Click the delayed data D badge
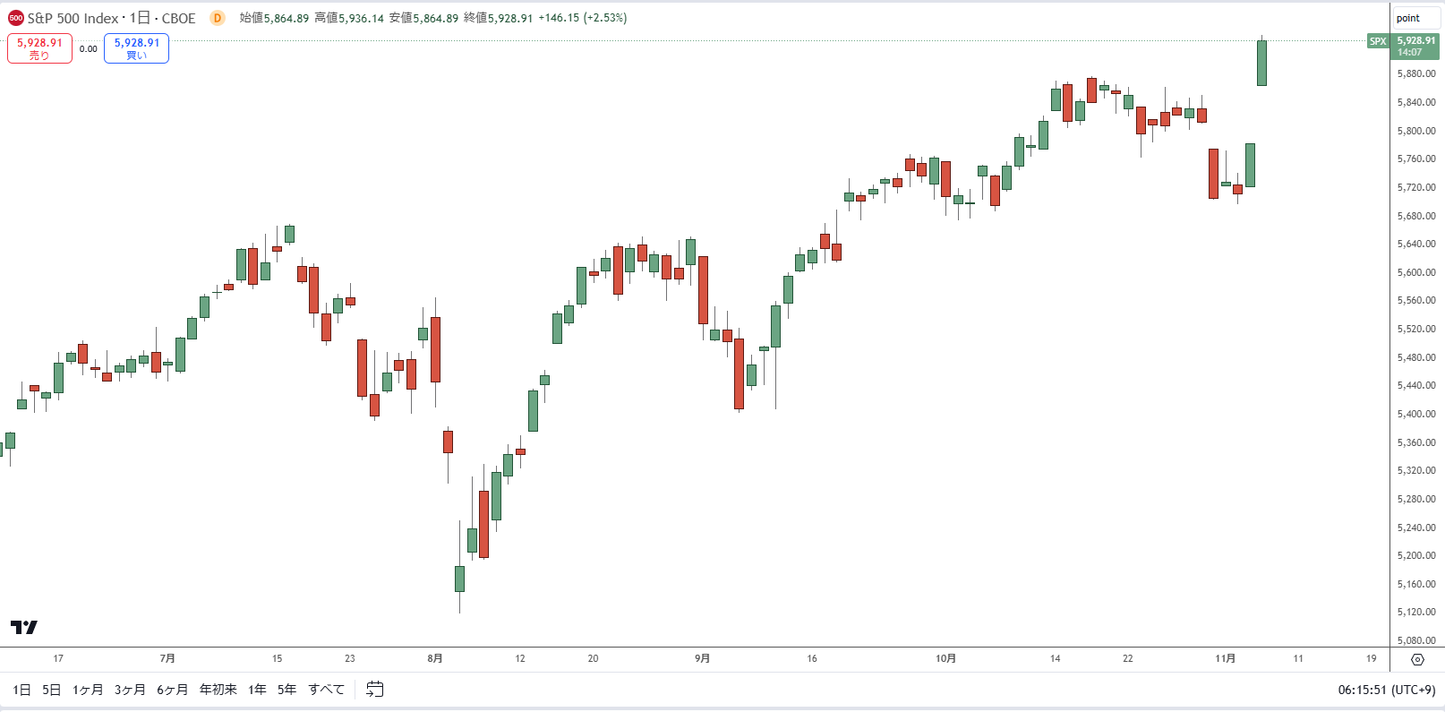Screen dimensions: 1445x712 pyautogui.click(x=218, y=18)
